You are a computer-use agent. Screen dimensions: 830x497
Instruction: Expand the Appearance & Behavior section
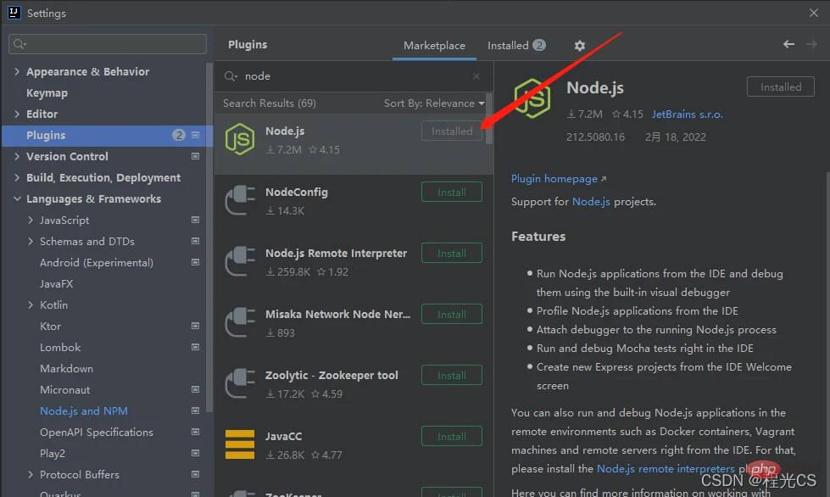click(x=17, y=71)
